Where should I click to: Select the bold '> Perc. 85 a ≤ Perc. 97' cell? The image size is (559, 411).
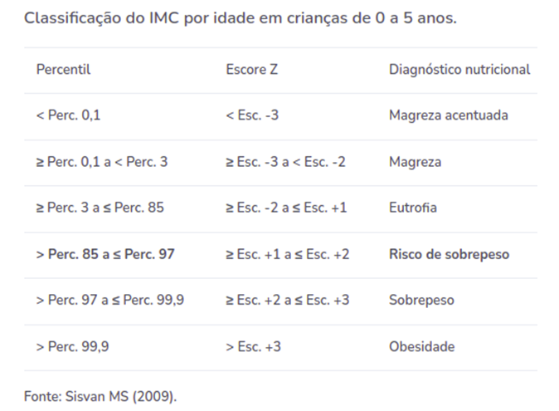coord(105,254)
